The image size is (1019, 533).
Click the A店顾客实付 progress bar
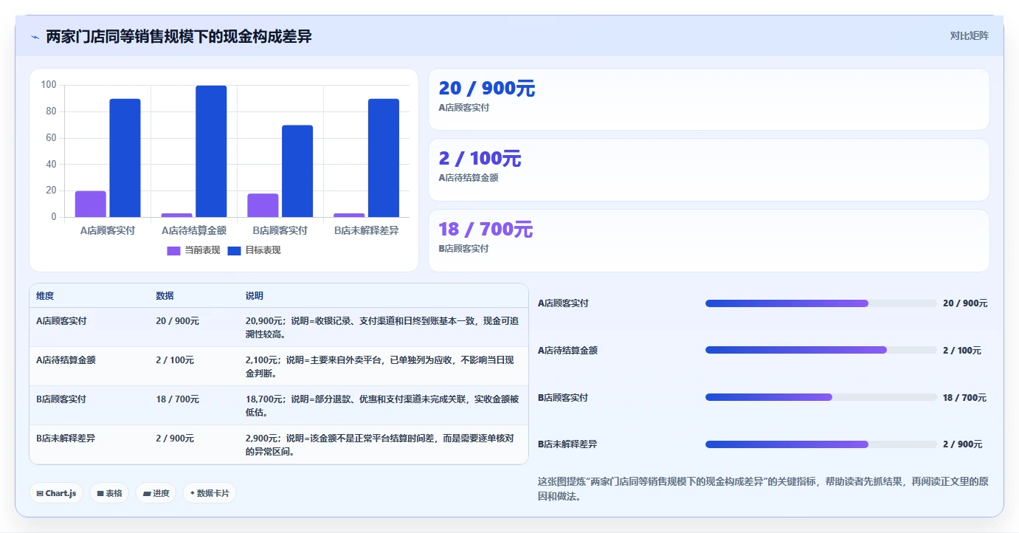(821, 303)
